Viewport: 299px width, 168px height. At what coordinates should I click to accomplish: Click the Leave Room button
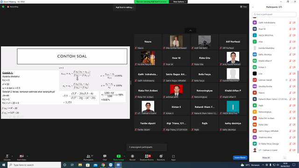(240, 158)
